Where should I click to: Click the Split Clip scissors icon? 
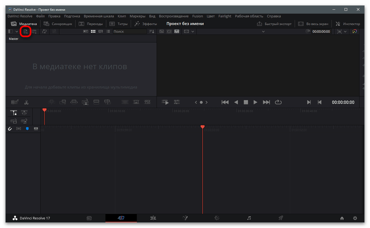tap(26, 102)
